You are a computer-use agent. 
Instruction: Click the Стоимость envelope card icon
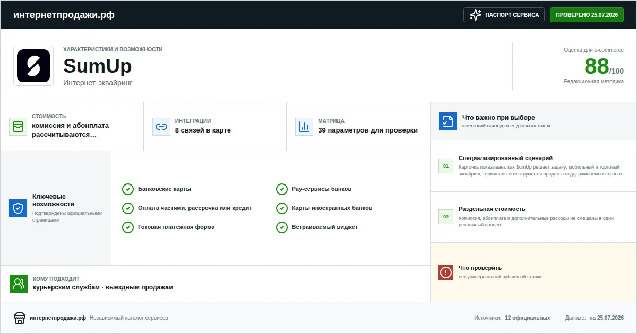18,127
